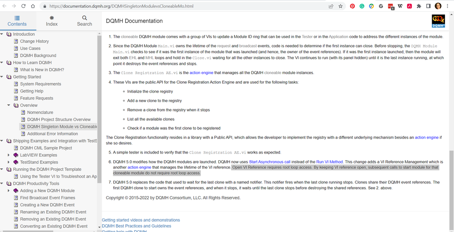Click the help page icon beside Change History
This screenshot has height=232, width=454.
pyautogui.click(x=16, y=41)
